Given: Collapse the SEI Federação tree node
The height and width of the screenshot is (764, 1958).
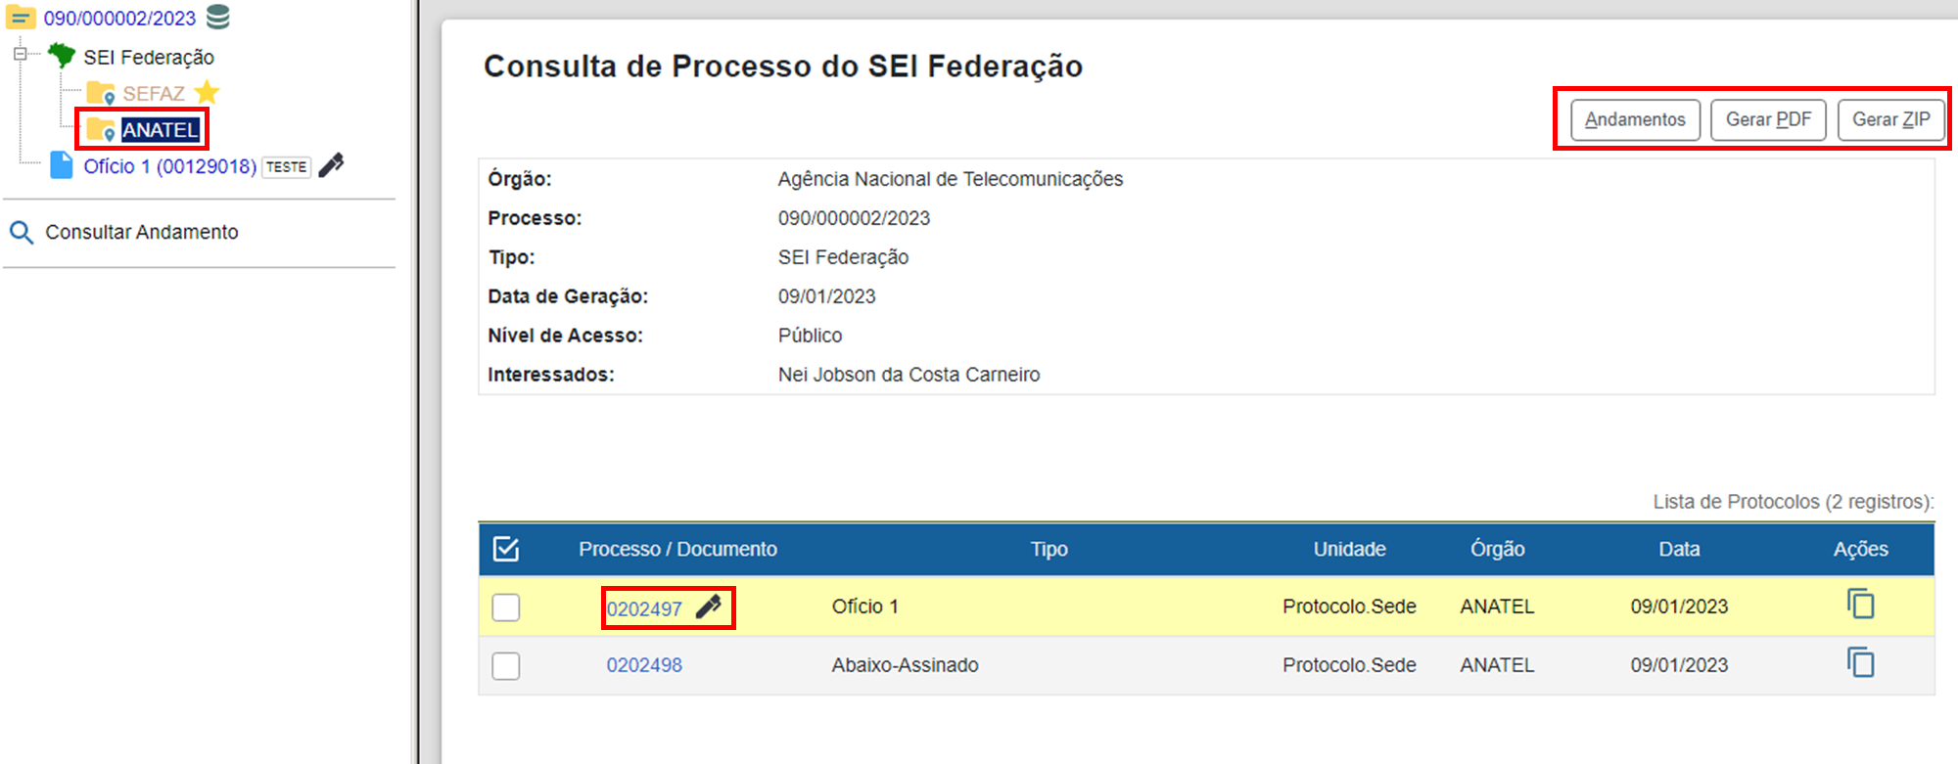Looking at the screenshot, I should point(20,54).
